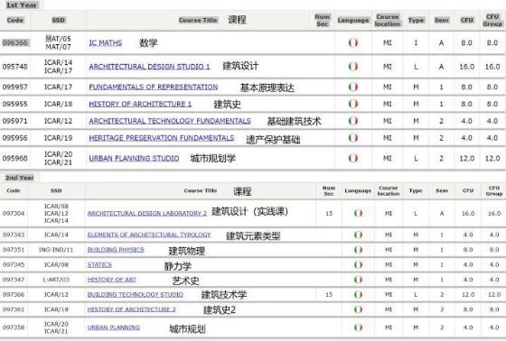Click Italian flag in Heritage Preservation Fundamentals row
Viewport: 506px width, 341px height.
point(353,138)
